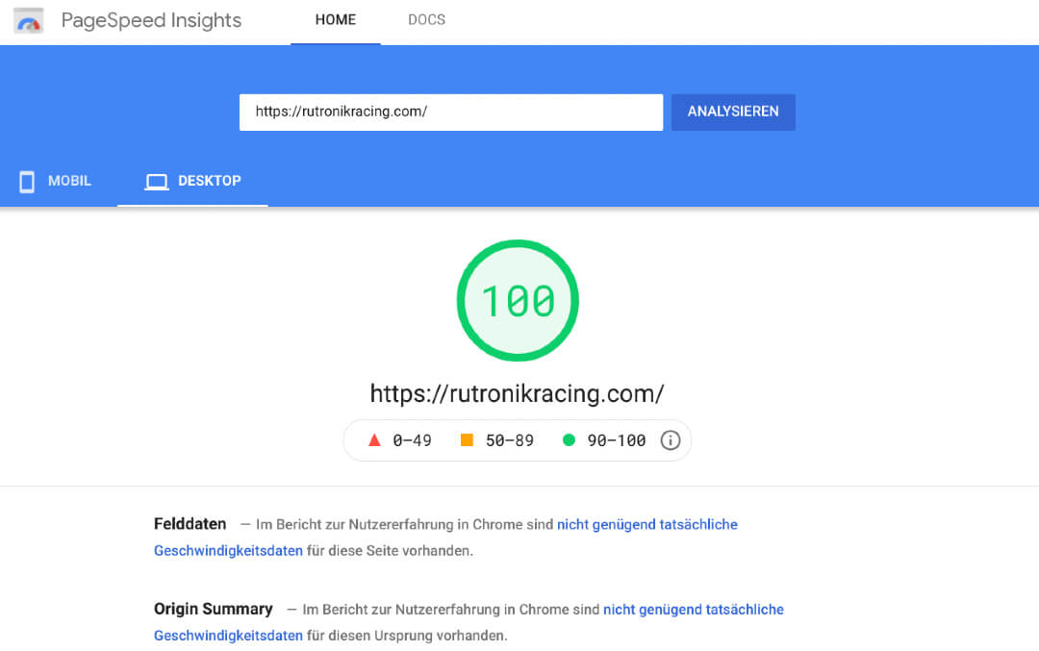Click 'Geschwindigkeitsdaten' link before 'für diesen Ursprung'
Image resolution: width=1039 pixels, height=651 pixels.
(228, 636)
